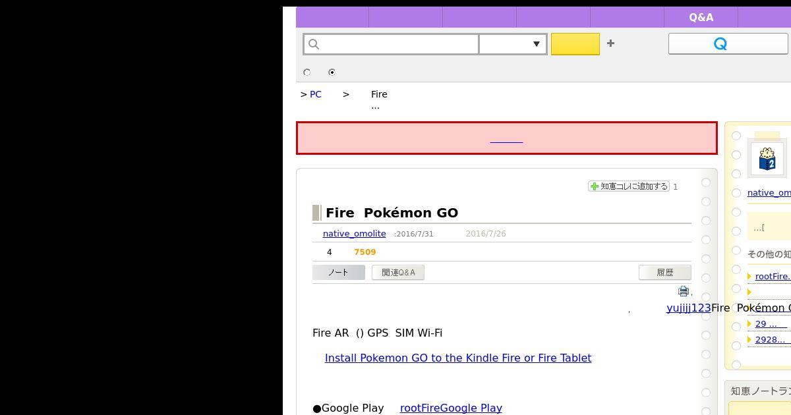This screenshot has width=791, height=415.
Task: Open native_omolite link in the sidebar
Action: pyautogui.click(x=769, y=192)
